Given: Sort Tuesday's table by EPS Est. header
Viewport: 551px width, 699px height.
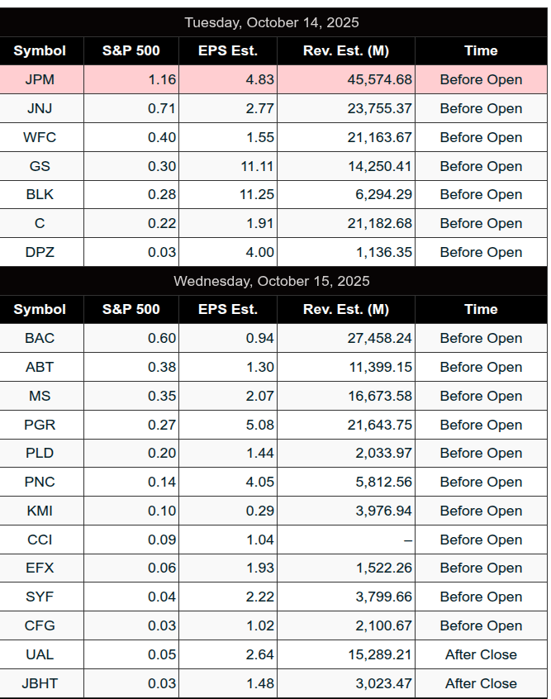Looking at the screenshot, I should 228,50.
